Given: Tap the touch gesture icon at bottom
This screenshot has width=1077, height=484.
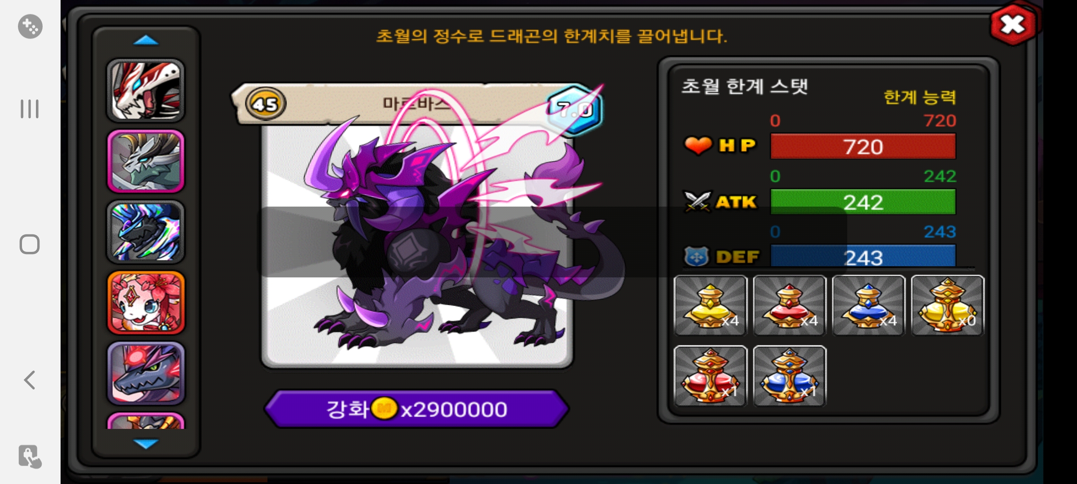Looking at the screenshot, I should click(30, 457).
